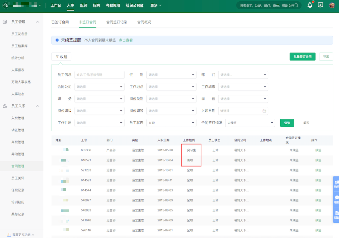Open the 岗位职等 dropdown

[x=171, y=111]
